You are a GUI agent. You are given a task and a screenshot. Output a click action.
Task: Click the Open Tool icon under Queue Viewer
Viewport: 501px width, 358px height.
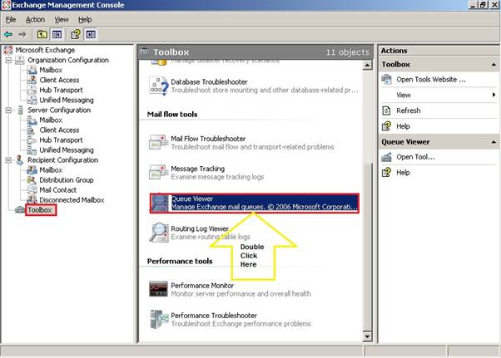[x=386, y=157]
